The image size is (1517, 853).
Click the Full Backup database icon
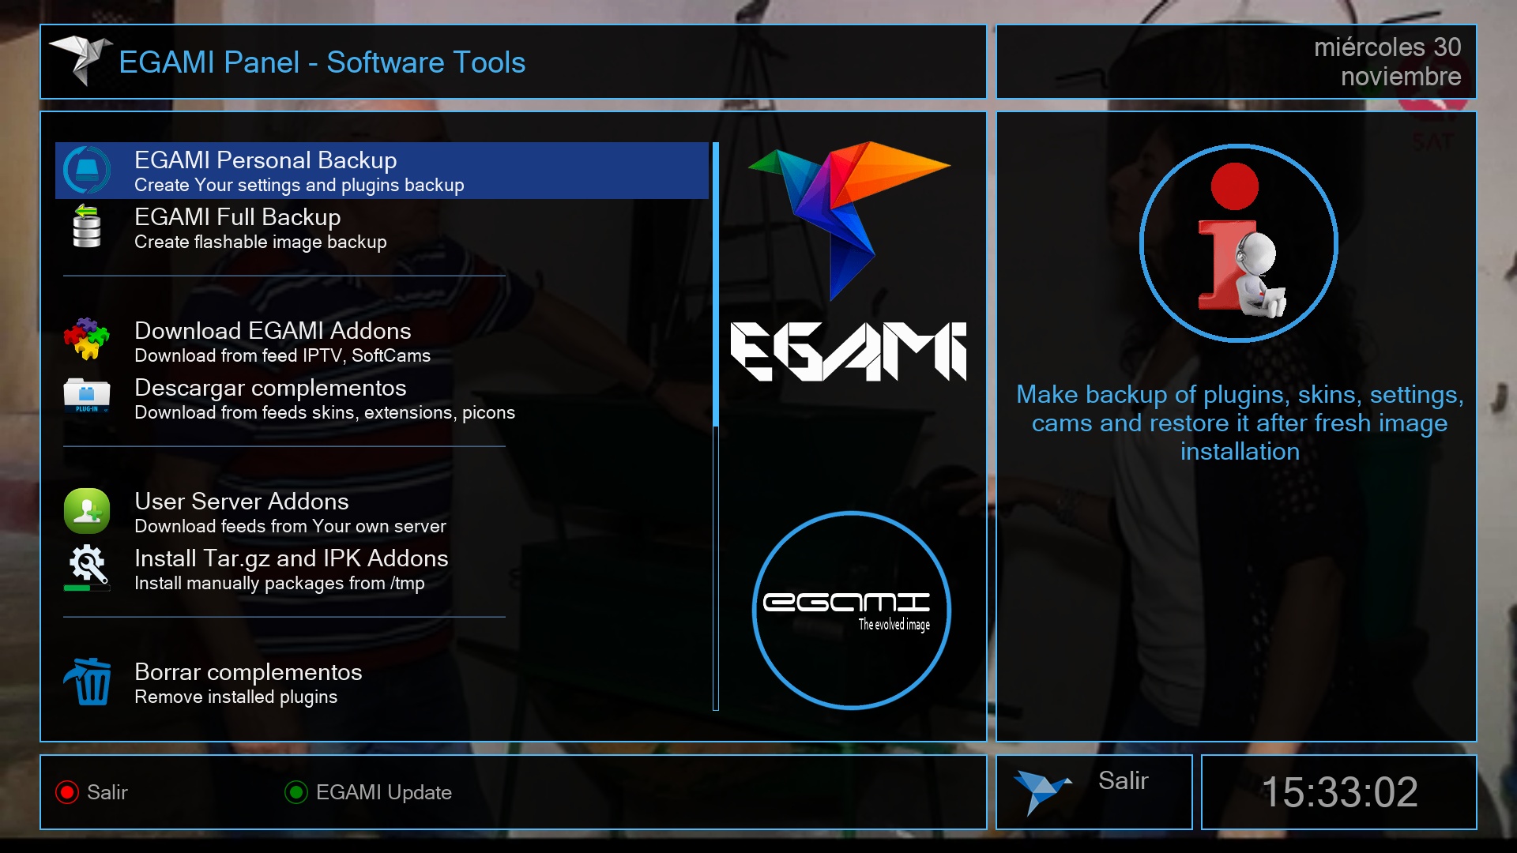click(x=87, y=227)
